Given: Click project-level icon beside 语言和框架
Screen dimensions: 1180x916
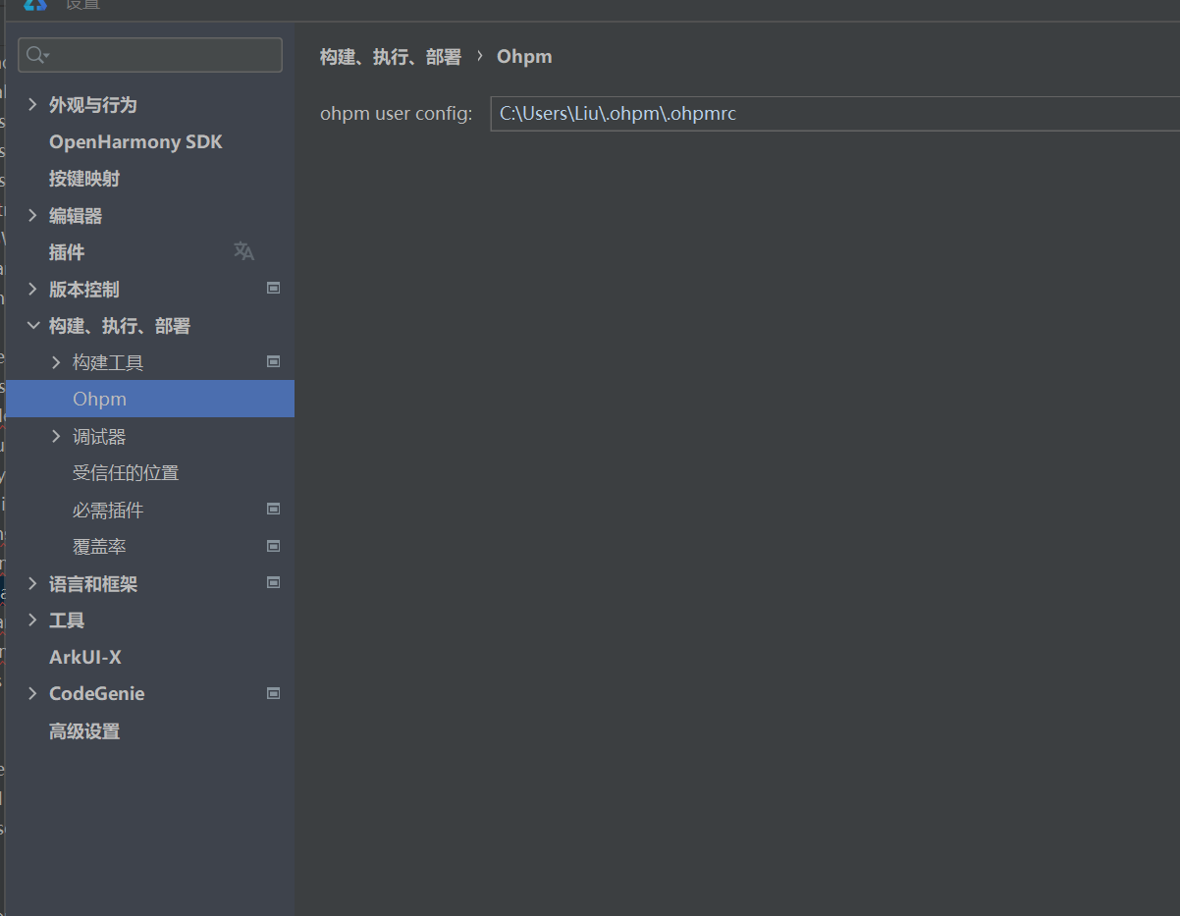Looking at the screenshot, I should (x=274, y=582).
